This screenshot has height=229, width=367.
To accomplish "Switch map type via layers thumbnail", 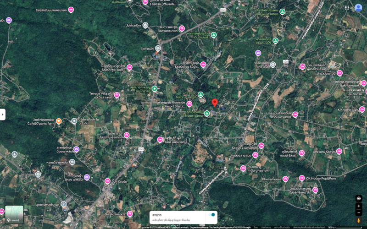I will click(14, 214).
